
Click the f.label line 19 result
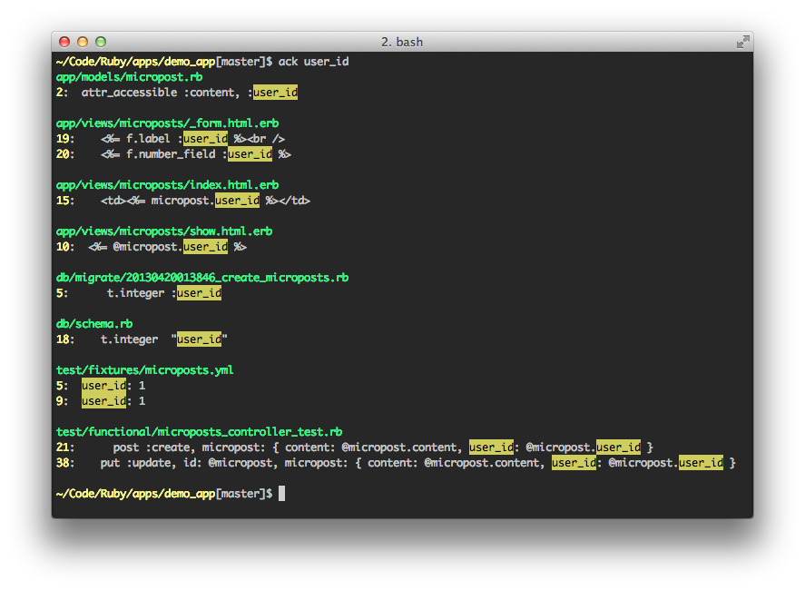click(171, 139)
